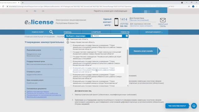
Task: Bookmark this page with the star icon
Action: 189,6
